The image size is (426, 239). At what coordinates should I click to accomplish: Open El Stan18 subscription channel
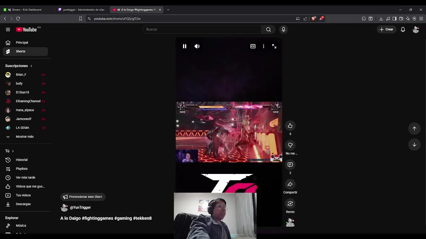click(x=25, y=92)
